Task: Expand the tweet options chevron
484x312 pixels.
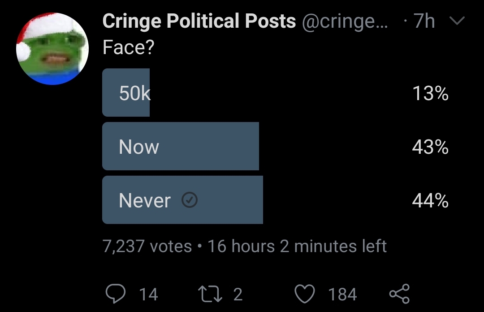Action: click(x=457, y=21)
